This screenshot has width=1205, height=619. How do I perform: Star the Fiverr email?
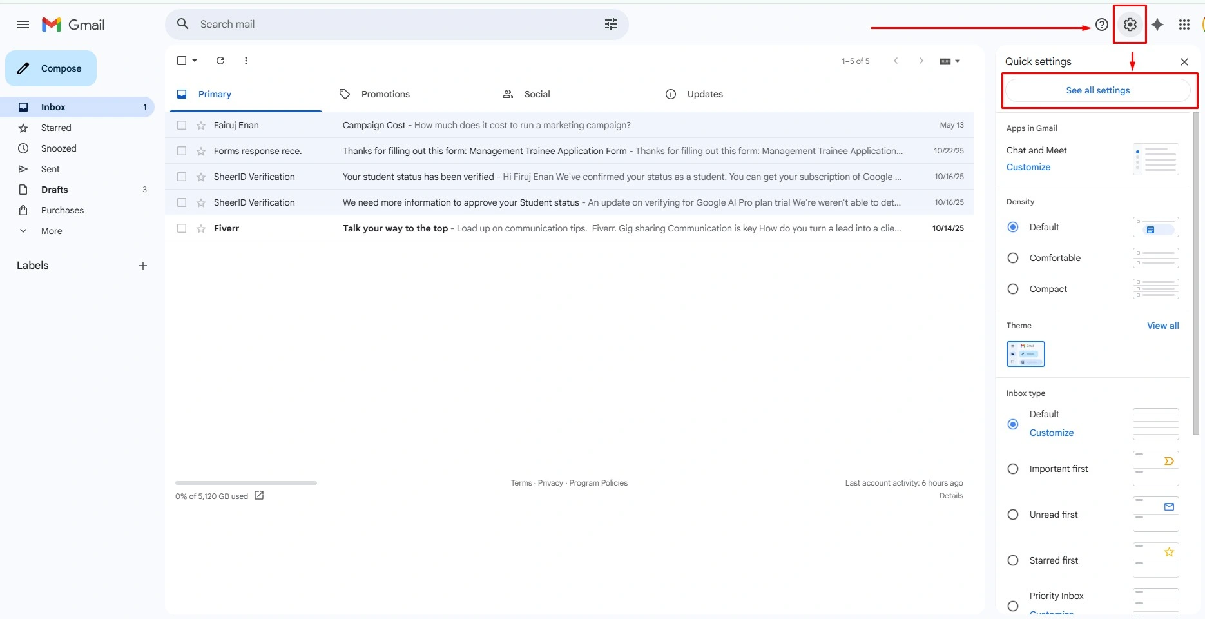(201, 228)
